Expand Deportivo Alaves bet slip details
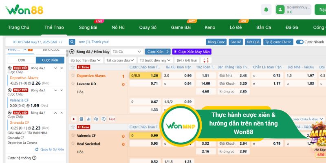Image resolution: width=326 pixels, height=163 pixels. pos(55,68)
